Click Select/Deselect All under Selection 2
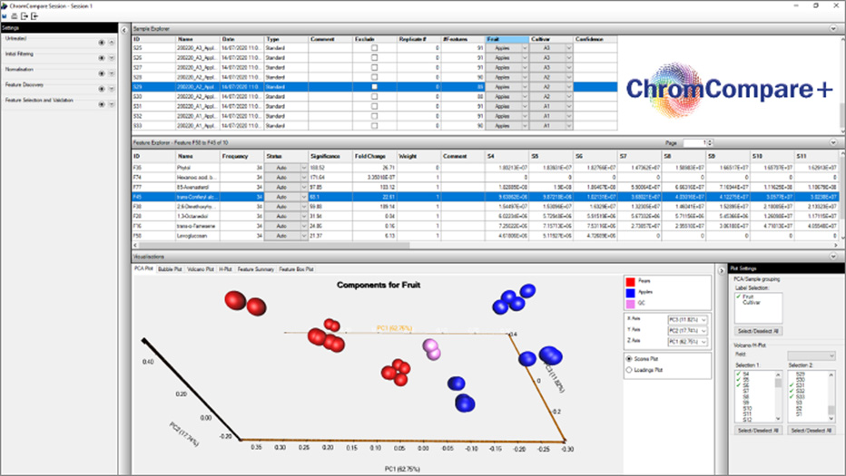846x476 pixels. click(x=811, y=430)
